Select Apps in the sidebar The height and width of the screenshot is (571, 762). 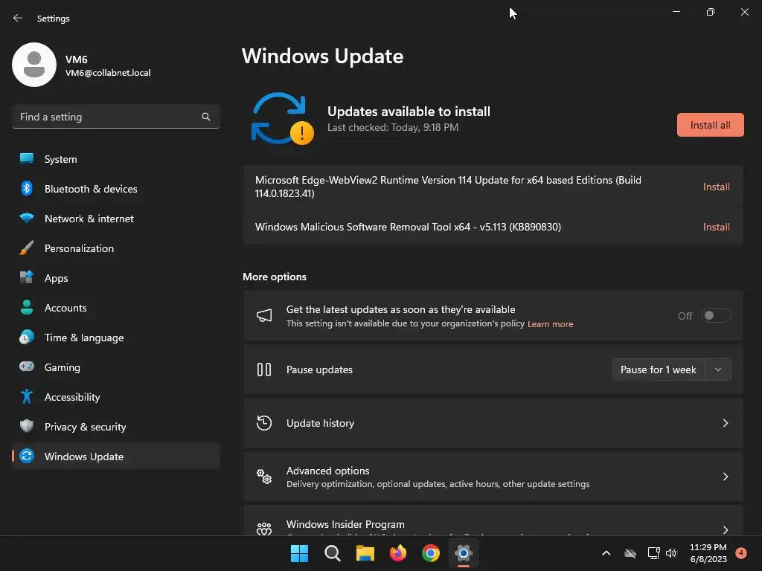coord(116,277)
